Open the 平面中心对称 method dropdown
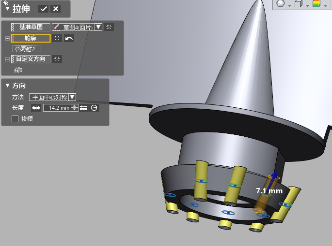Screen dimensions: 332x246 coord(72,97)
